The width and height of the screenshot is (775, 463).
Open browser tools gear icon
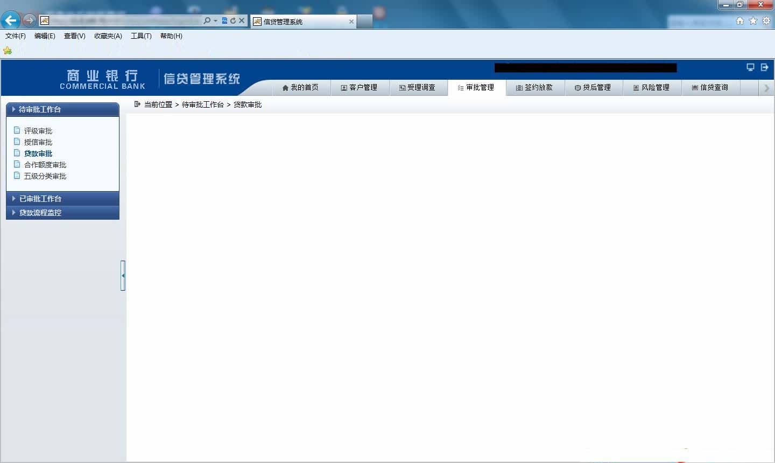(766, 20)
